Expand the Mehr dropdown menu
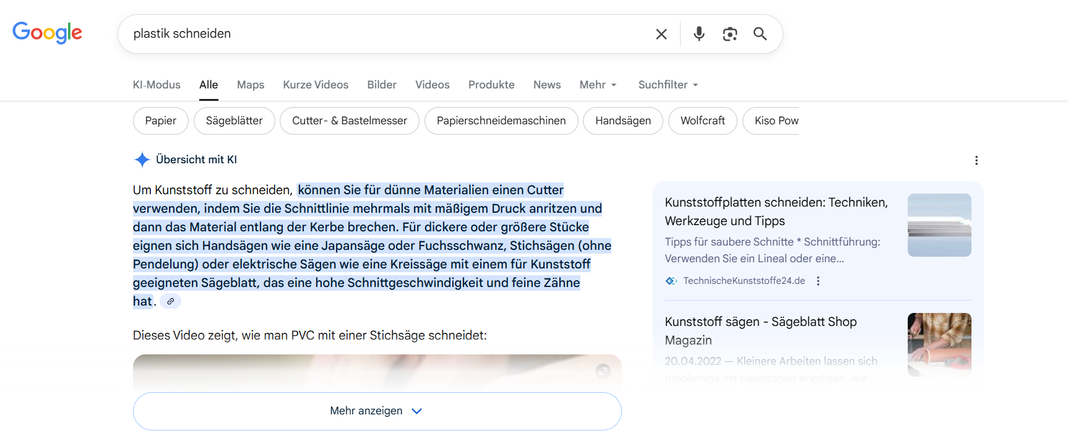This screenshot has width=1068, height=441. coord(598,85)
